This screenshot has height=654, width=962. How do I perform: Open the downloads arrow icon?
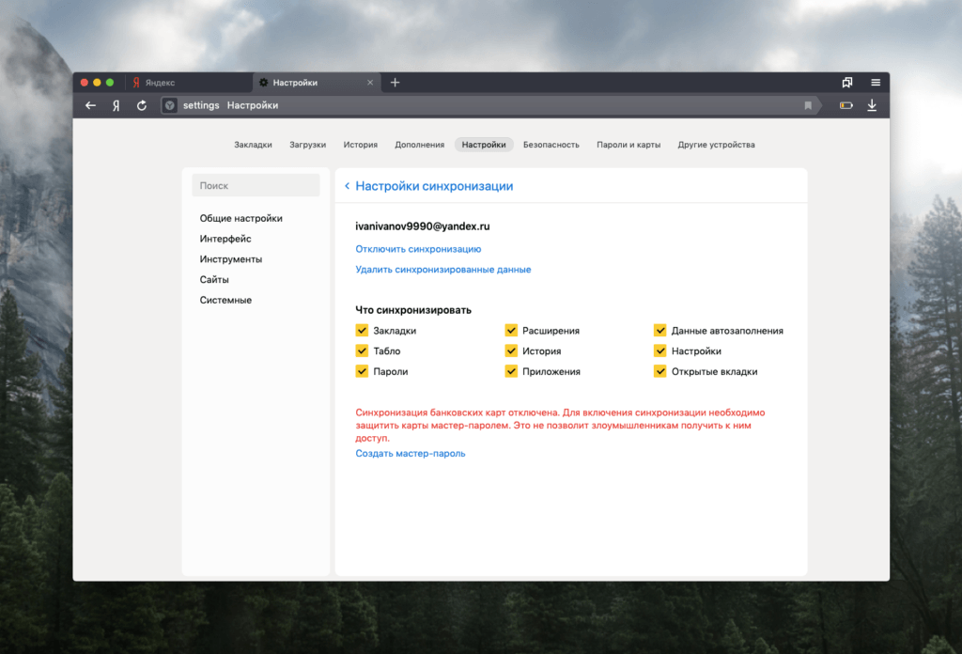coord(872,105)
